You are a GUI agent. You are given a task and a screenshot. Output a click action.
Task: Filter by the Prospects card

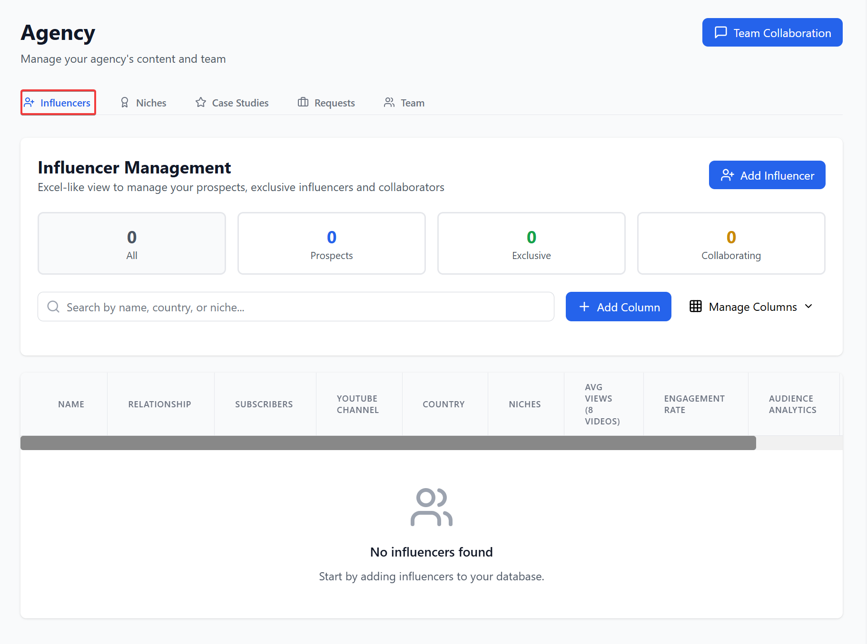tap(332, 243)
